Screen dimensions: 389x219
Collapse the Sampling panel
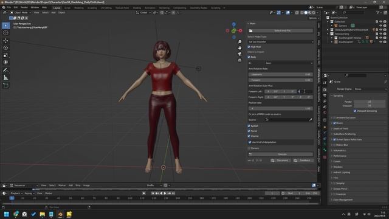pos(338,96)
